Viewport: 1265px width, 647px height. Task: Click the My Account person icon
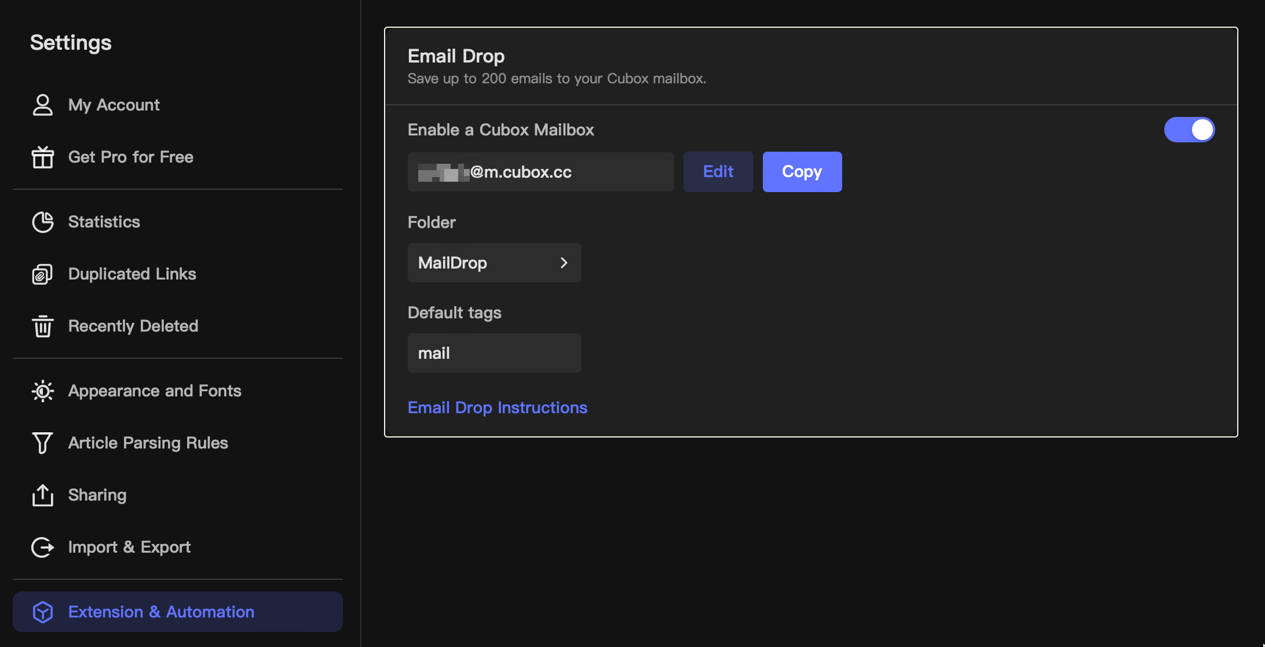coord(42,105)
